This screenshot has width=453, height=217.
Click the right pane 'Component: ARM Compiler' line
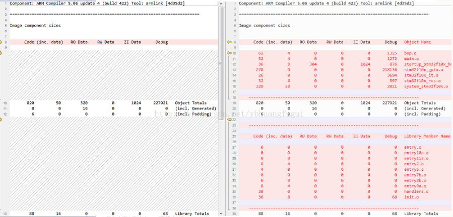tap(326, 4)
